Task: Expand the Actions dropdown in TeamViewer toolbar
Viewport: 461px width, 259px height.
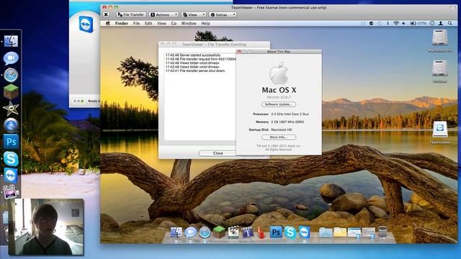Action: pos(164,14)
